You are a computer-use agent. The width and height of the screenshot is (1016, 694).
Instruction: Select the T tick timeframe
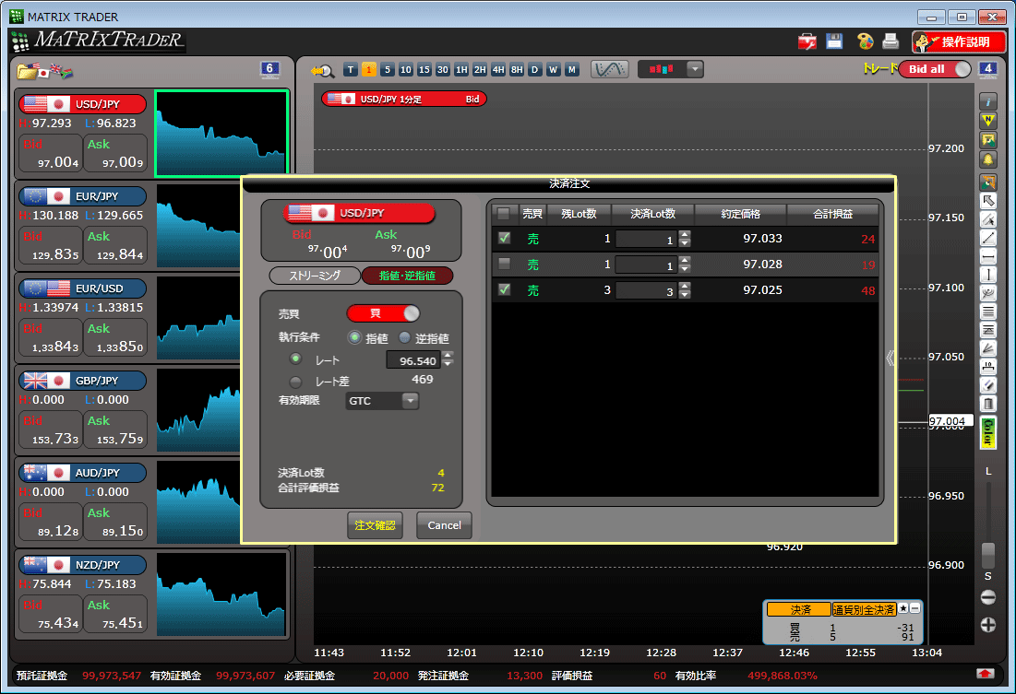pos(351,70)
